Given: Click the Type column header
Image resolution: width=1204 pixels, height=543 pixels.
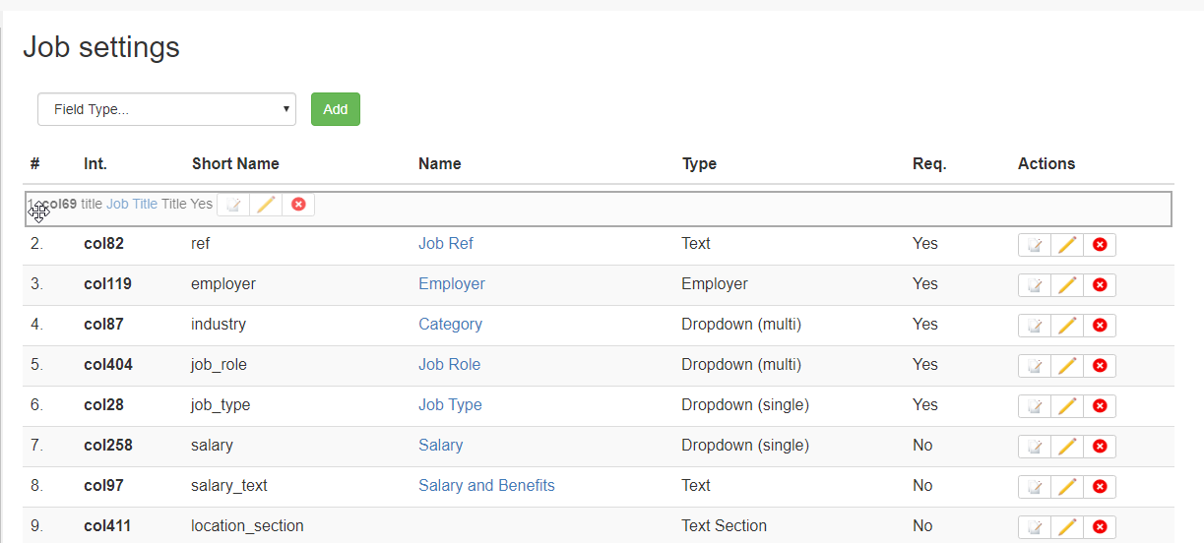Looking at the screenshot, I should tap(699, 163).
